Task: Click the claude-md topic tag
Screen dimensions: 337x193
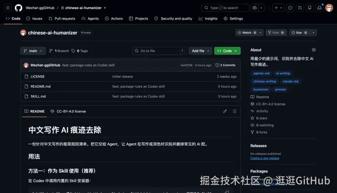Action: [x=290, y=82]
